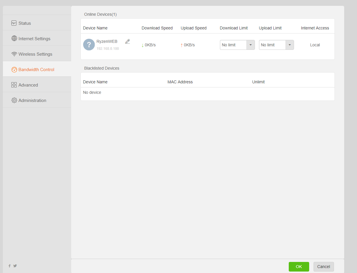Click the Upload Limit 'No limit' field
Viewport: 357px width, 273px height.
tap(272, 45)
